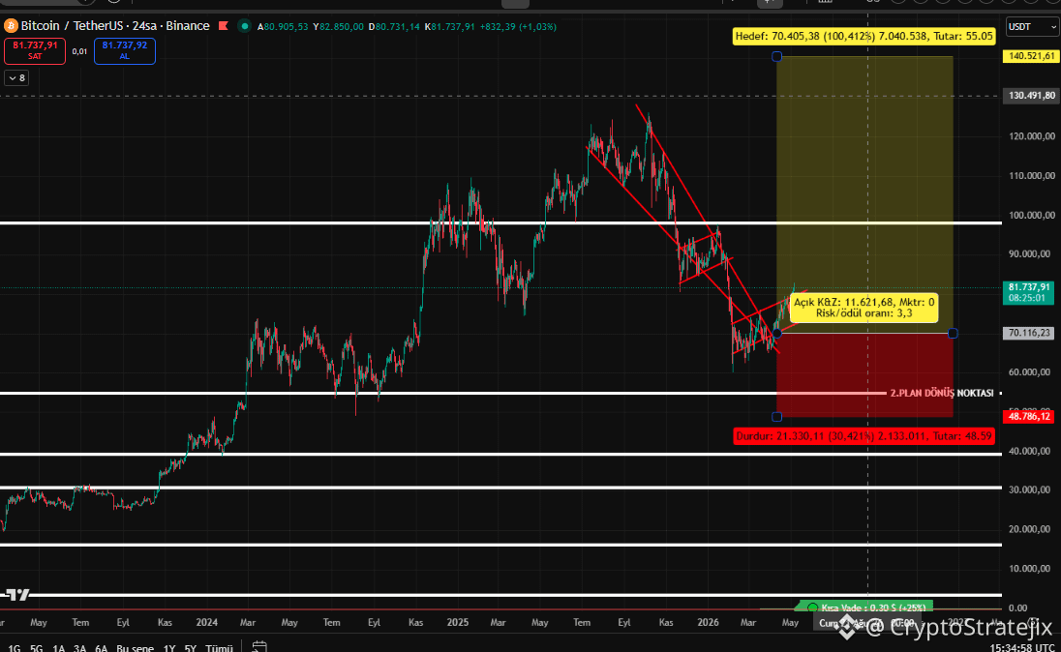Click the yellow Hedef target label
The height and width of the screenshot is (652, 1061).
tap(864, 37)
